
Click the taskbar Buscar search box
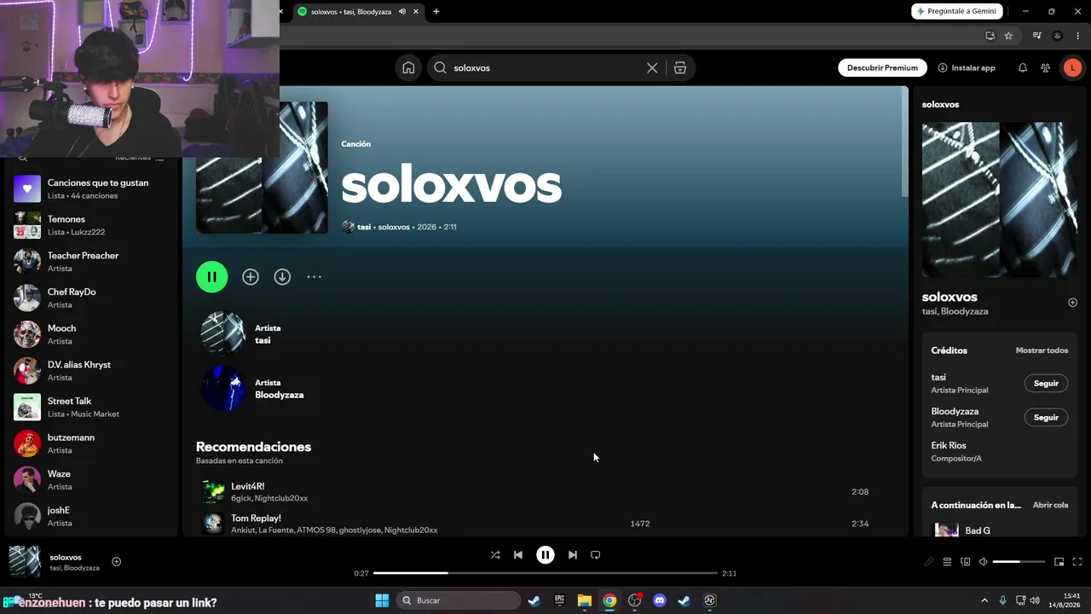point(459,600)
